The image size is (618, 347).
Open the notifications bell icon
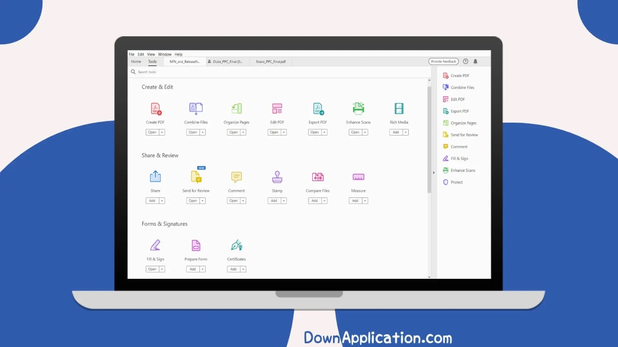(475, 61)
